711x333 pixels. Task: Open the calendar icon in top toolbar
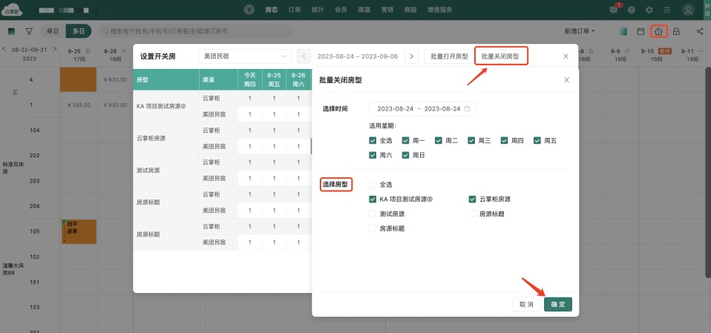(x=640, y=31)
